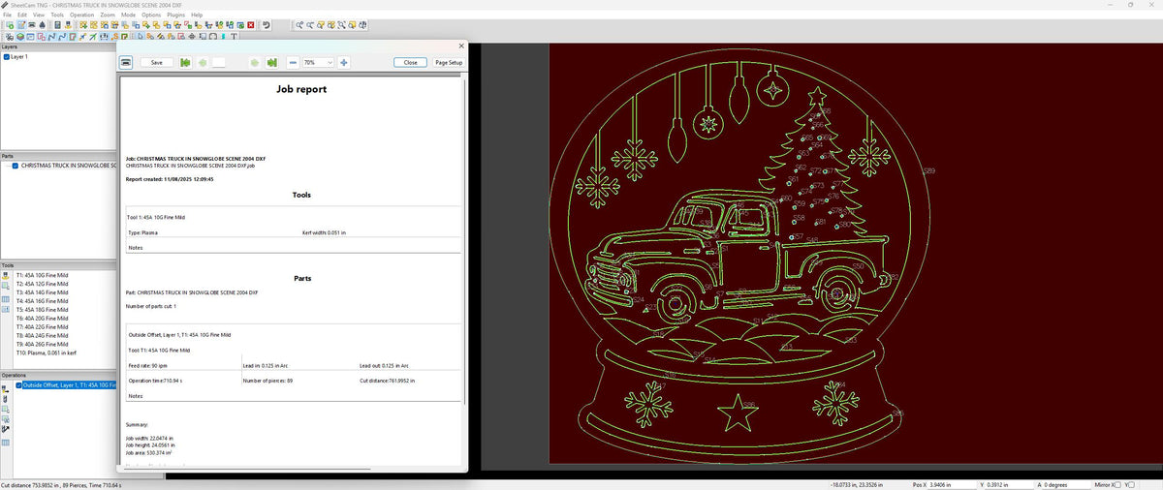1163x490 pixels.
Task: Click the fifth icon beside the Operations list
Action: tap(5, 428)
